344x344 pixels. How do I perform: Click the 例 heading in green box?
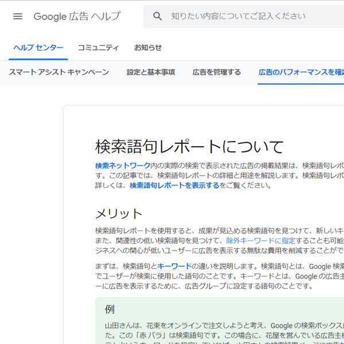pyautogui.click(x=110, y=310)
